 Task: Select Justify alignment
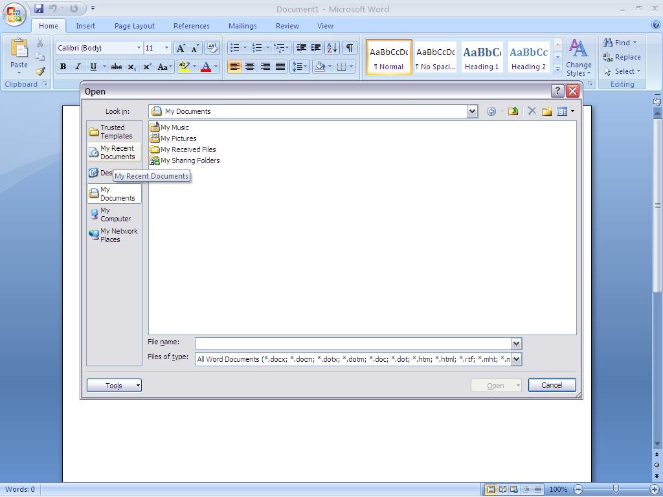click(280, 67)
